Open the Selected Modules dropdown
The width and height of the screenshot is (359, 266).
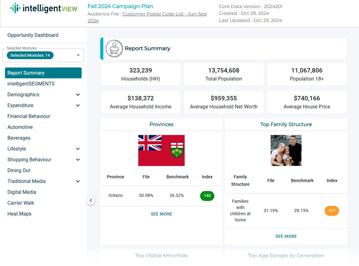point(78,55)
